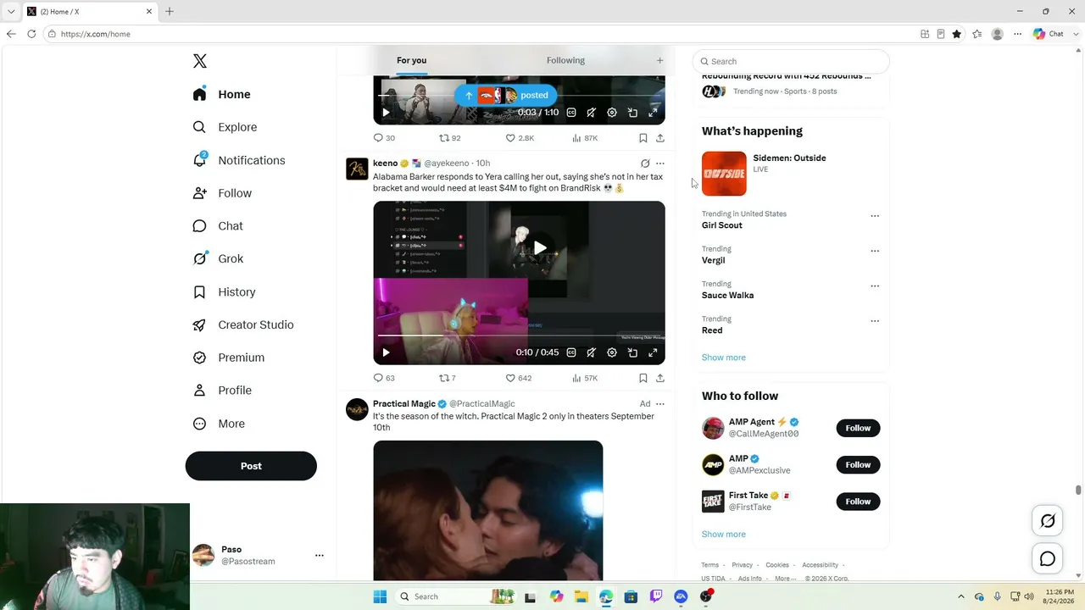The height and width of the screenshot is (610, 1085).
Task: Switch to the For you tab
Action: click(411, 60)
